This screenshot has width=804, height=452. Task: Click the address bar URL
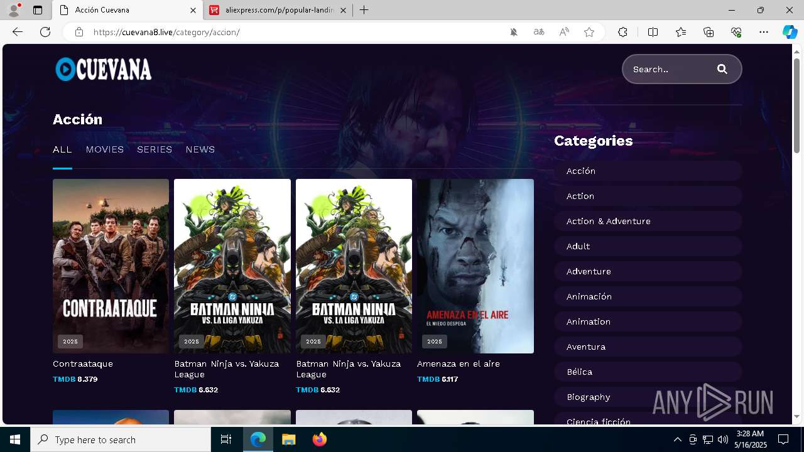click(x=166, y=32)
